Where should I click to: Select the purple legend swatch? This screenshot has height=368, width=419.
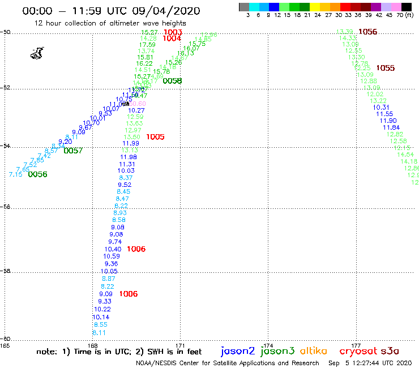376,7
